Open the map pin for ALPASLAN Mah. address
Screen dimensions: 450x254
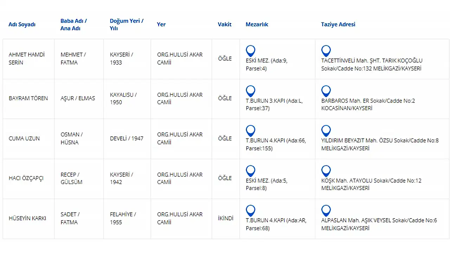326,211
